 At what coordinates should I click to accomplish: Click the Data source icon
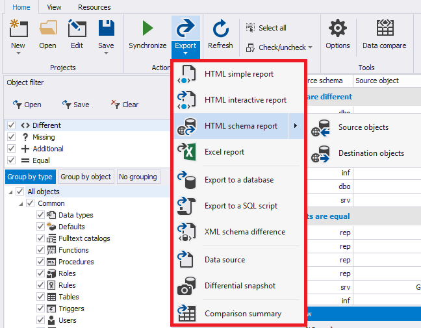click(186, 260)
